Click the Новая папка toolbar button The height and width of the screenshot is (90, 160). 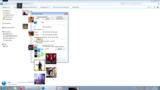75,7
